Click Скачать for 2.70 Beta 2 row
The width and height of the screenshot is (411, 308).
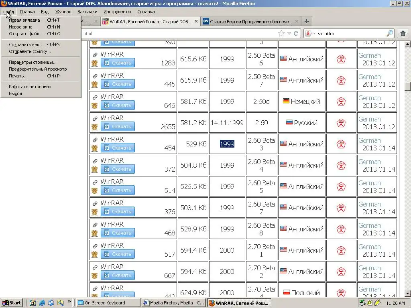pyautogui.click(x=118, y=275)
